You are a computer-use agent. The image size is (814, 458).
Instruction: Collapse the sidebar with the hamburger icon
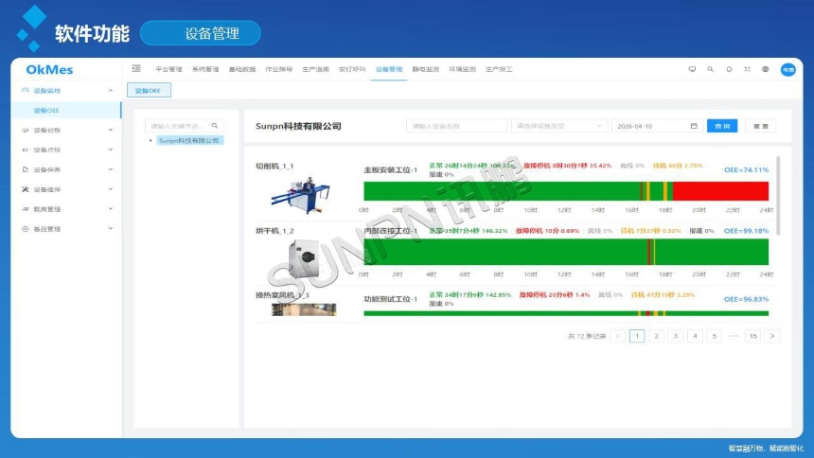(136, 68)
